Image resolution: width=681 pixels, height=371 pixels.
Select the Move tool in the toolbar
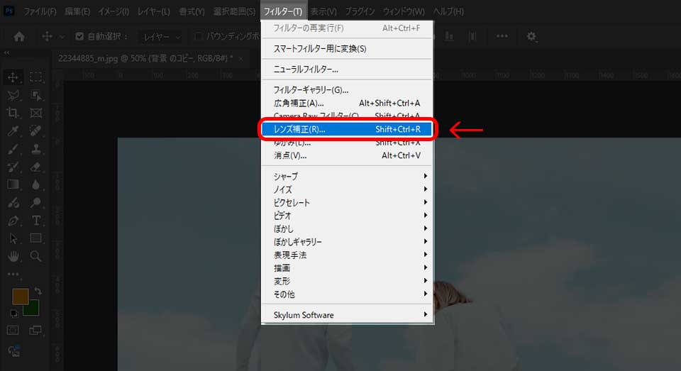coord(13,77)
